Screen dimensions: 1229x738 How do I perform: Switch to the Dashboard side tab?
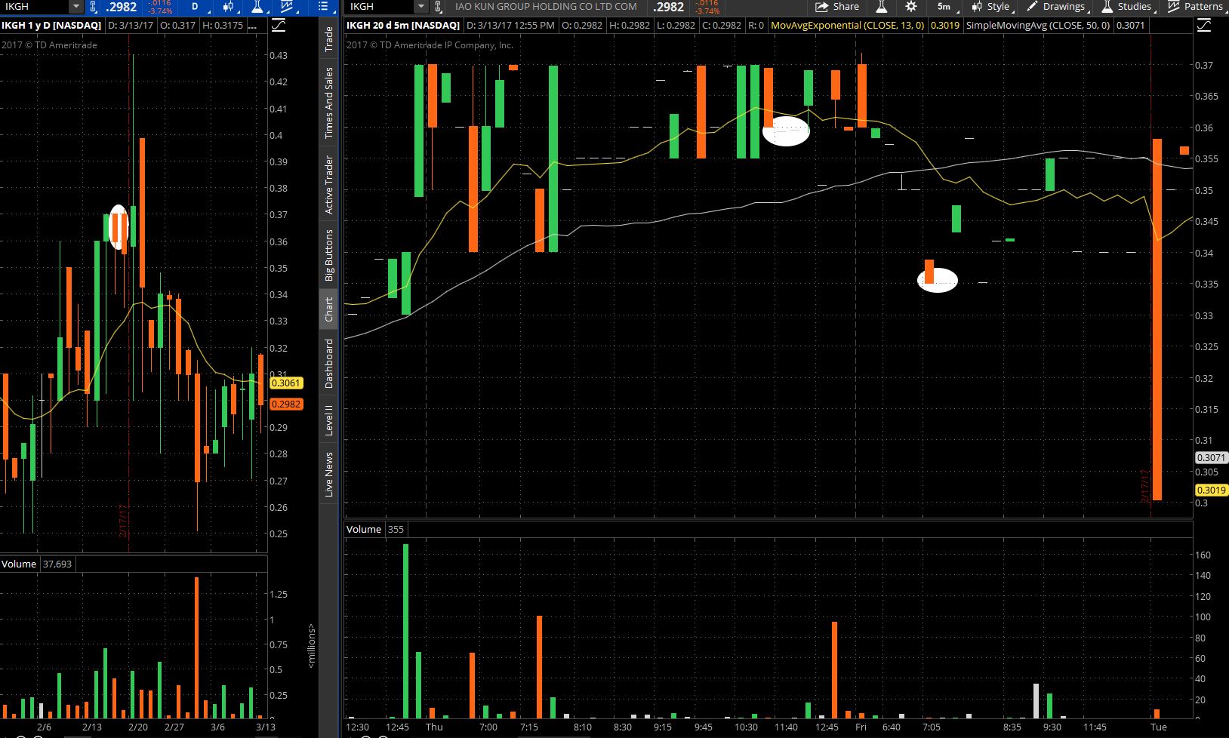pyautogui.click(x=328, y=364)
